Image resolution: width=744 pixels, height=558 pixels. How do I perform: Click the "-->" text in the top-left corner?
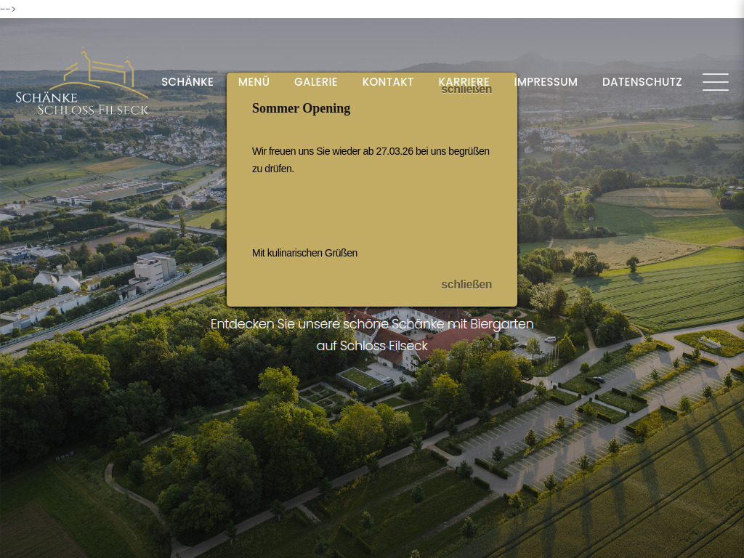8,9
